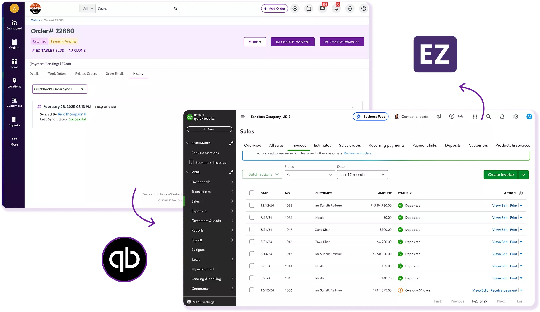
Task: Open the QuickBooks apps grid icon
Action: point(475,117)
